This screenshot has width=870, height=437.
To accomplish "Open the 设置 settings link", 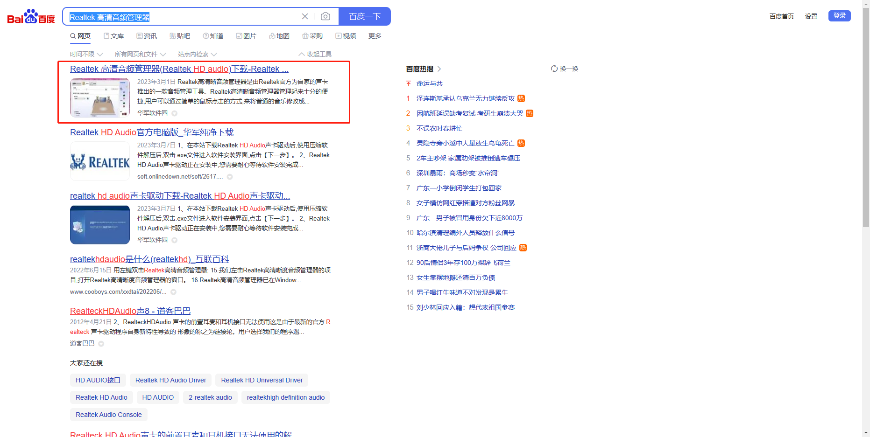I will 811,16.
